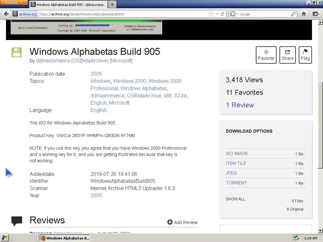The height and width of the screenshot is (242, 323).
Task: Click the Add Review plus icon
Action: click(170, 222)
